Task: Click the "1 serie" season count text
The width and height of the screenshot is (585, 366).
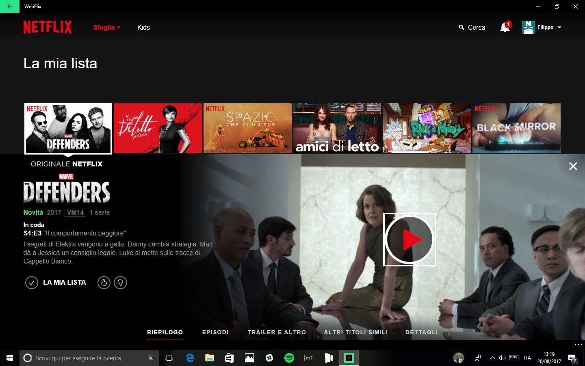Action: (x=100, y=212)
